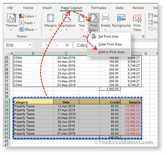The image size is (166, 155).
Task: Click the Category header cell
Action: tap(34, 102)
